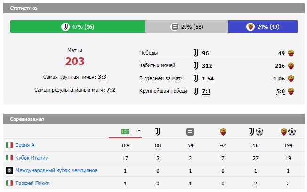
Task: Click biggest draw score 3:3
Action: click(x=102, y=77)
